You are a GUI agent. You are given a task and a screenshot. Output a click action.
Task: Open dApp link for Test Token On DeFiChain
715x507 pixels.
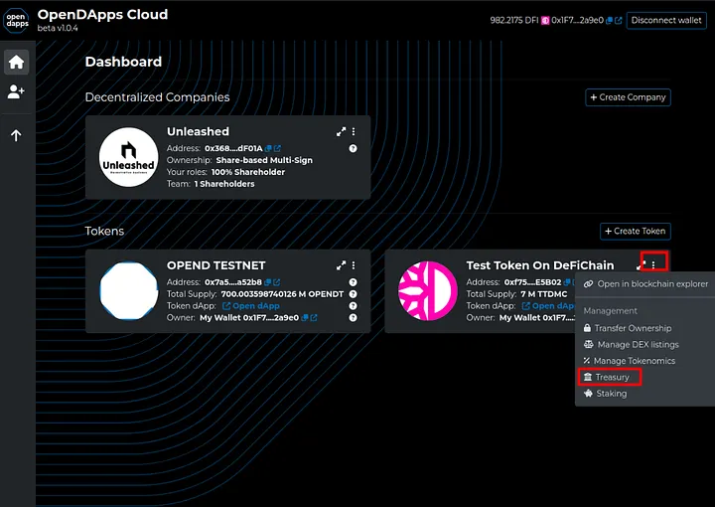click(x=547, y=306)
